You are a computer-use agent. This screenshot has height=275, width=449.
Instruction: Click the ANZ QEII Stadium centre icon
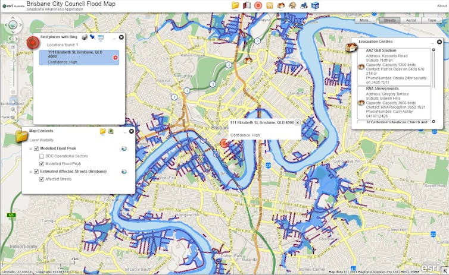[x=361, y=67]
